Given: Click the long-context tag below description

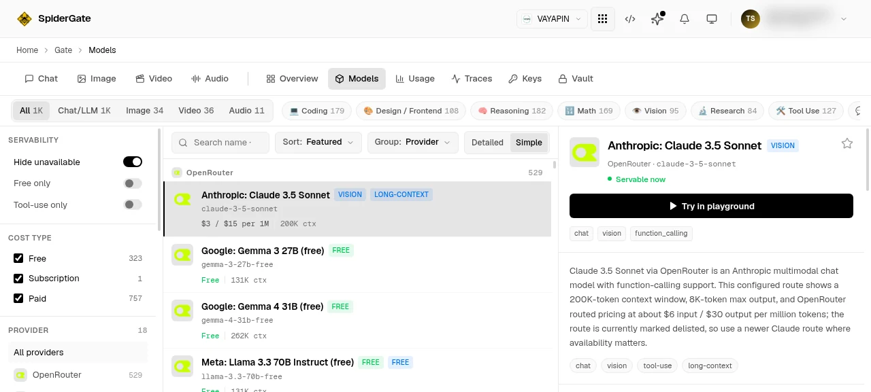Looking at the screenshot, I should pos(710,366).
